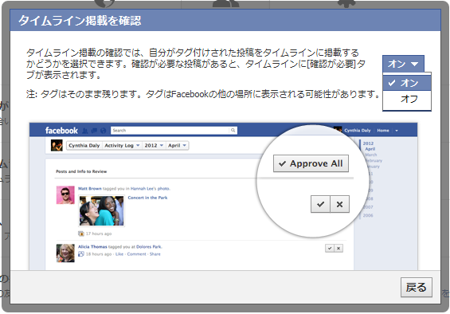Click Alicia Thomas's profile picture

(x=65, y=253)
